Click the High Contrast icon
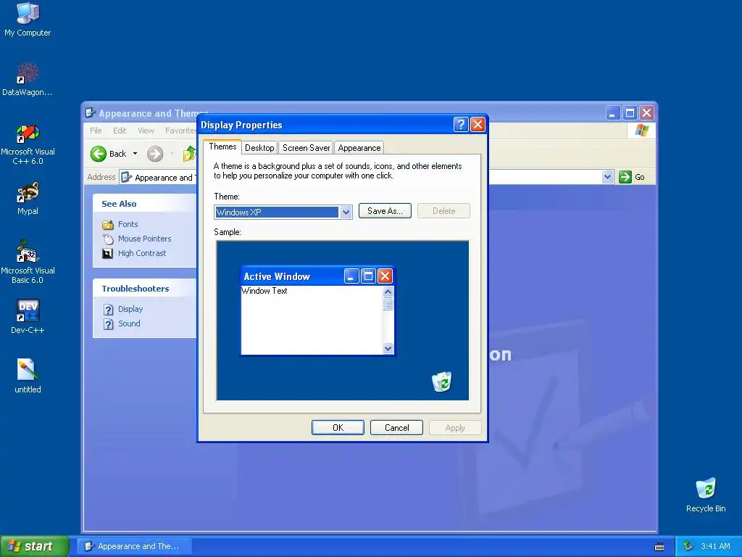The image size is (742, 557). (x=108, y=253)
